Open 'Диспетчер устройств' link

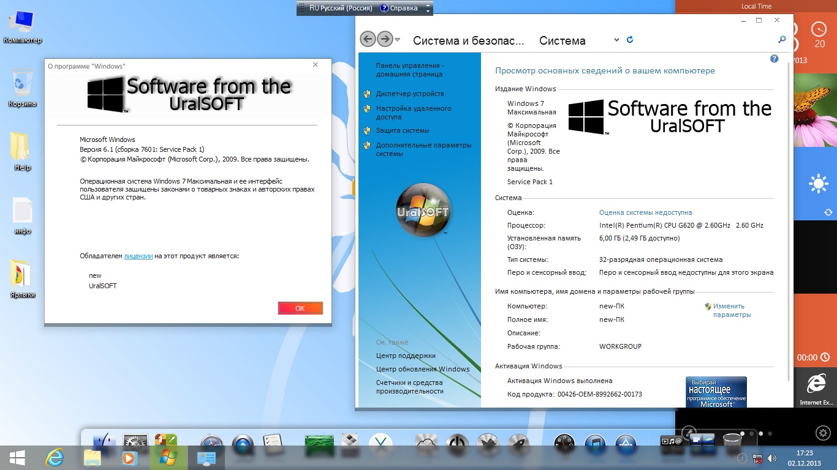pyautogui.click(x=410, y=94)
